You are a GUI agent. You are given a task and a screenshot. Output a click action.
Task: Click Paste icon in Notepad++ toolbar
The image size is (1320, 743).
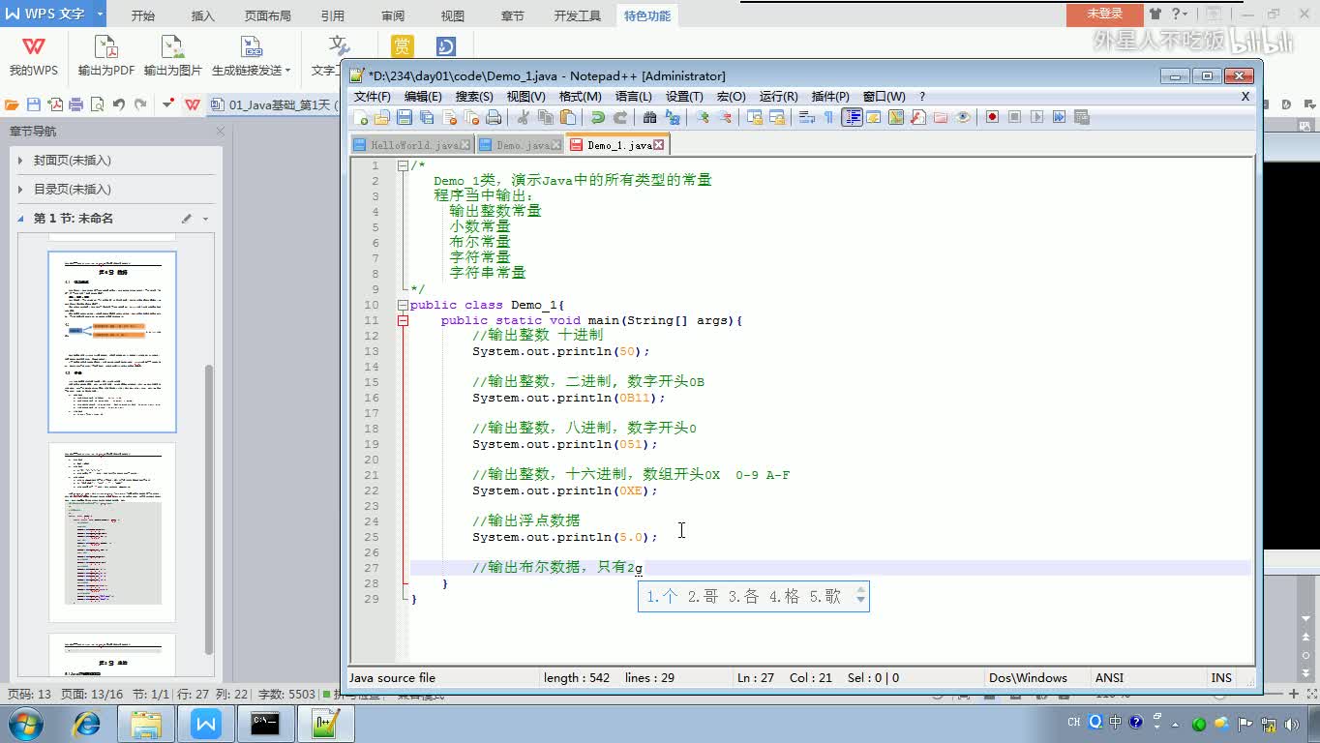[568, 117]
